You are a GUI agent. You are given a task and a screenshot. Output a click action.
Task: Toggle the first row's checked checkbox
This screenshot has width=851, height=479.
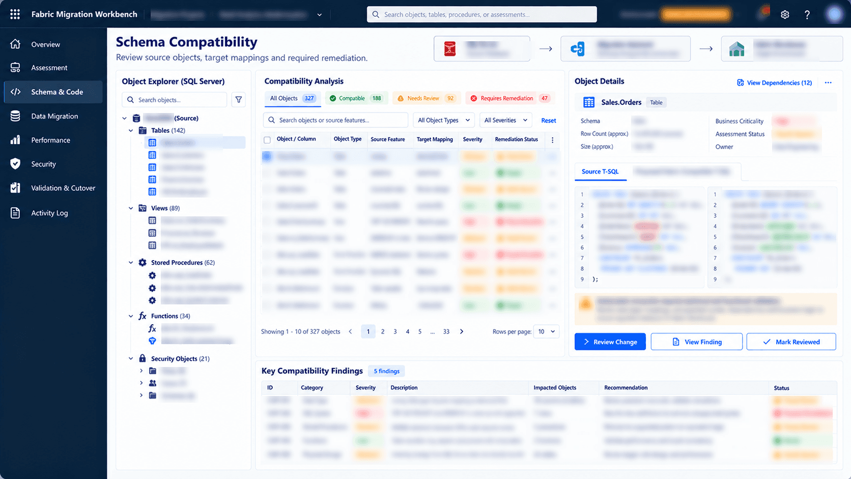coord(267,157)
